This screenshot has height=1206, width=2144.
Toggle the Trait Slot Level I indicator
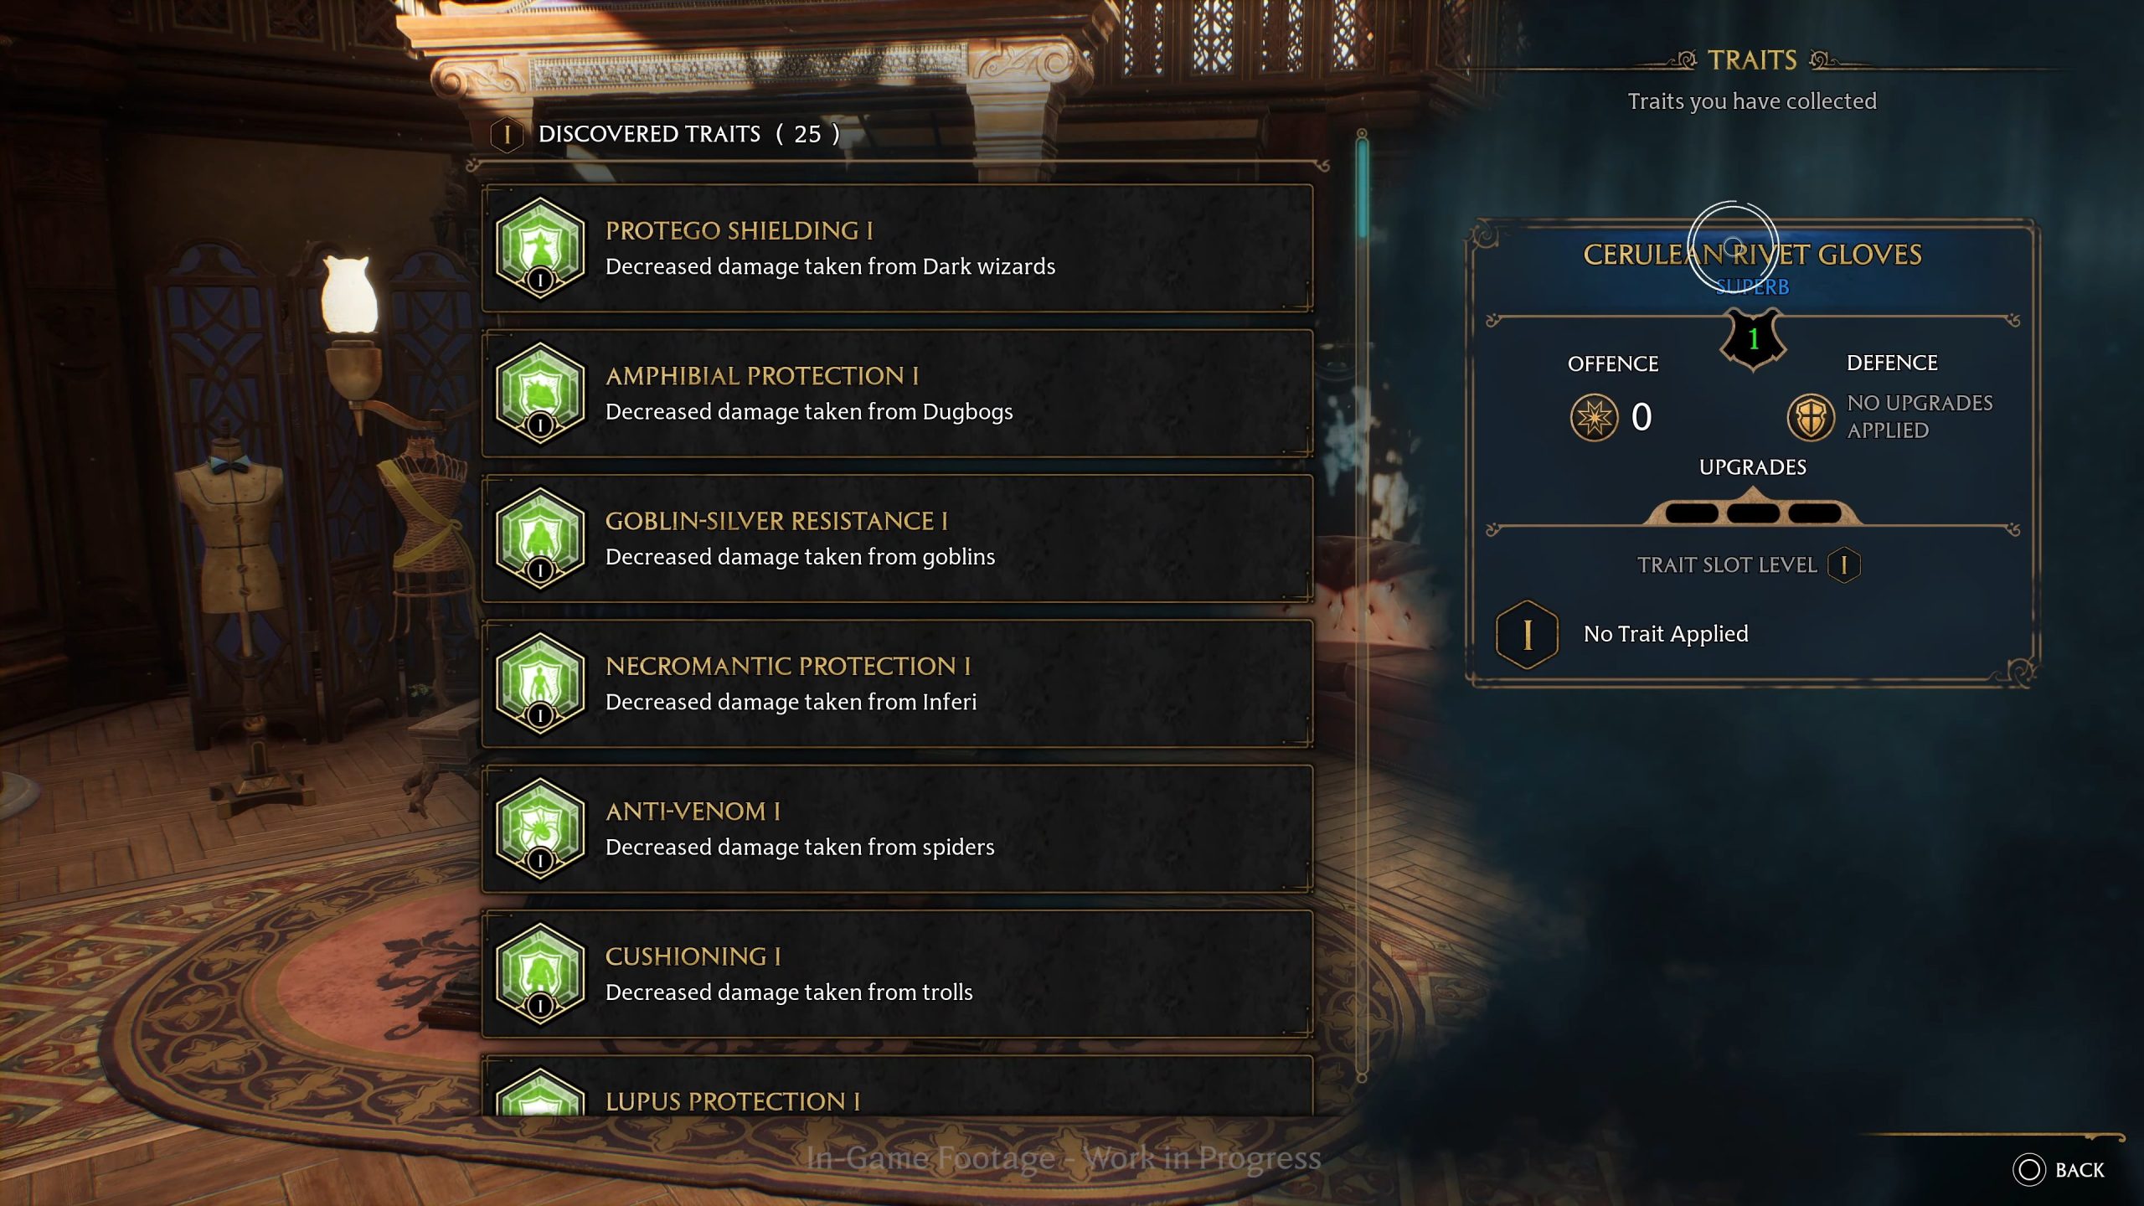click(1845, 565)
